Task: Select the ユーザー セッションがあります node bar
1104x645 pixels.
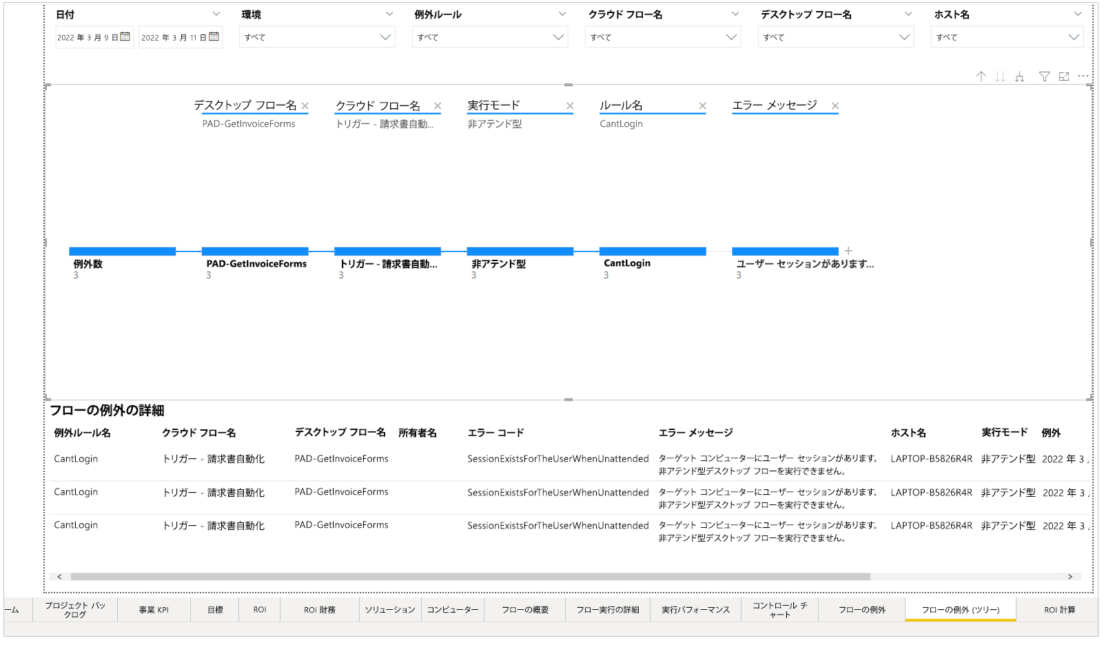Action: point(786,252)
